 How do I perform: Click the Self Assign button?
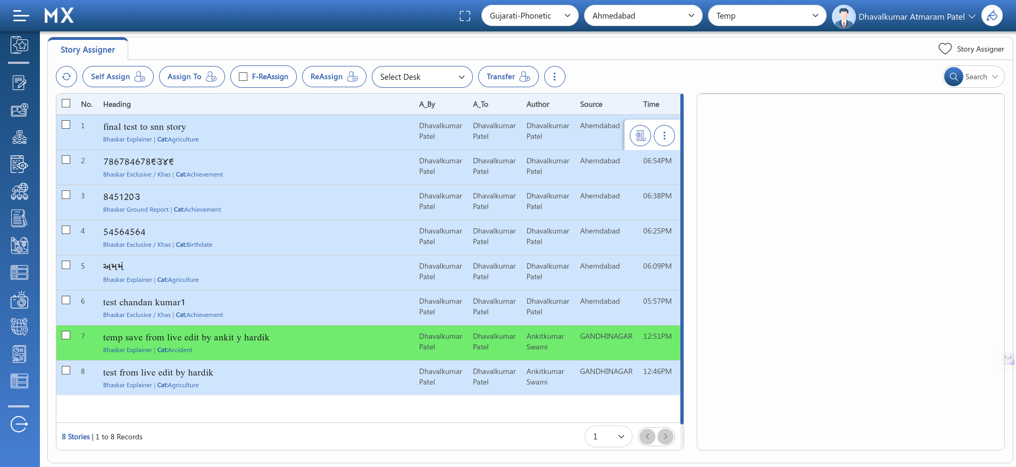[118, 77]
